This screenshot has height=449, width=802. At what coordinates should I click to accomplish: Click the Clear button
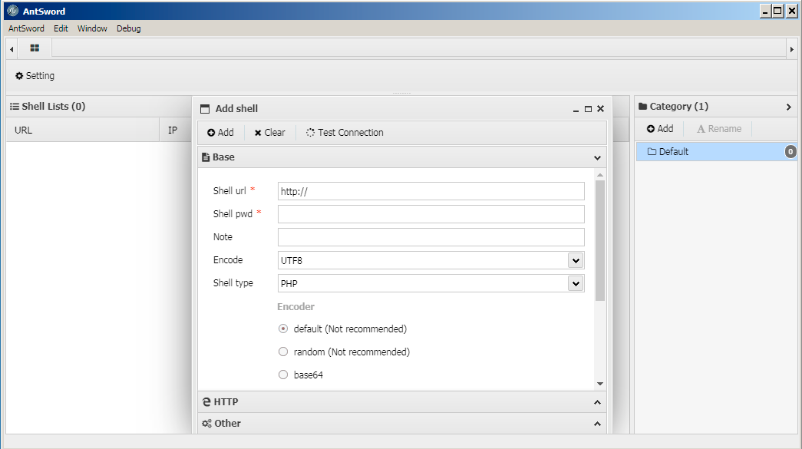coord(270,133)
